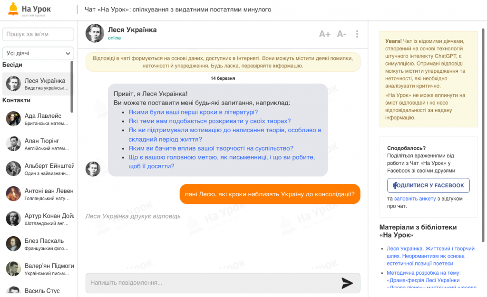Click Алан Тюрінг portrait in contacts
This screenshot has width=487, height=297.
click(13, 144)
